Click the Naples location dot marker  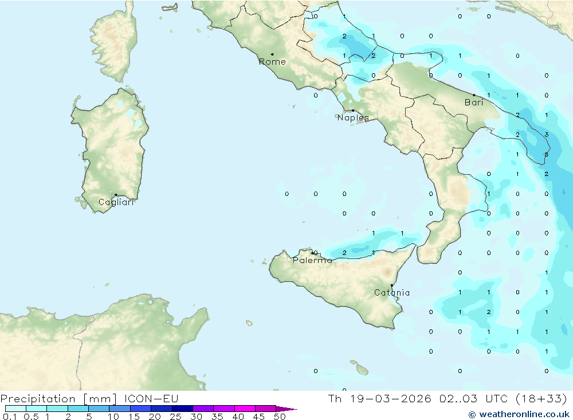353,111
